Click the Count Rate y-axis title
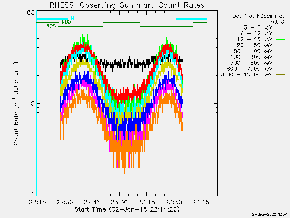290x218 pixels. click(16, 104)
